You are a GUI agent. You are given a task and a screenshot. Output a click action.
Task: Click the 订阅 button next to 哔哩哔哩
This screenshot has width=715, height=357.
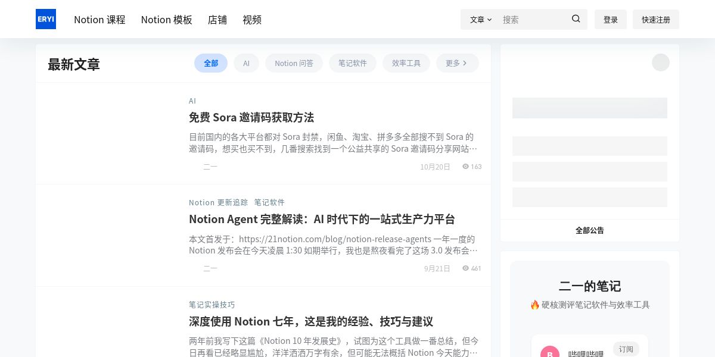coord(626,349)
